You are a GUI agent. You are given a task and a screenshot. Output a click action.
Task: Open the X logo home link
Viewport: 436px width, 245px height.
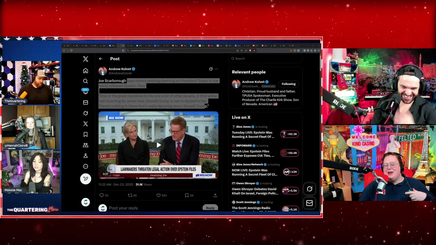click(x=85, y=59)
